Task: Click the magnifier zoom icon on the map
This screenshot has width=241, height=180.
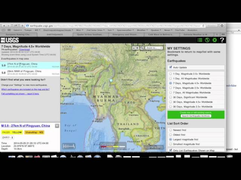Action: tap(142, 48)
